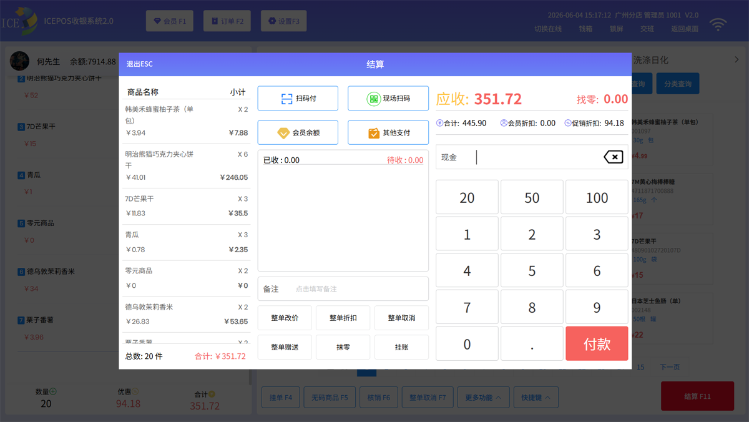Screen dimensions: 749x422
Task: Tap numpad key 9
Action: (597, 307)
